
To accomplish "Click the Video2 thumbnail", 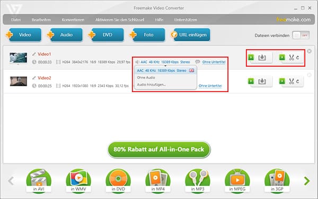I will tap(19, 81).
